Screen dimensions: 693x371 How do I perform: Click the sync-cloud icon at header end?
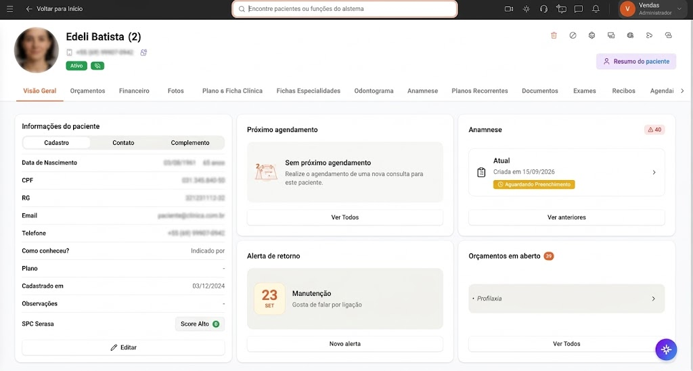tap(668, 35)
